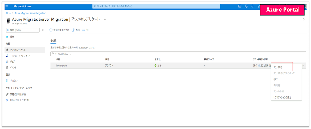Screen dimensions: 311x129
Task: Click the 移行フェーズ column header
Action: (x=209, y=60)
